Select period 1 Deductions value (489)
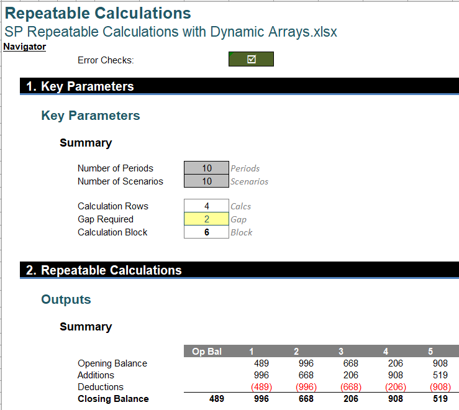Viewport: 459px width, 410px height. 261,387
